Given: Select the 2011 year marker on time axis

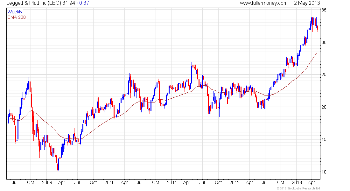Looking at the screenshot, I should tap(172, 182).
